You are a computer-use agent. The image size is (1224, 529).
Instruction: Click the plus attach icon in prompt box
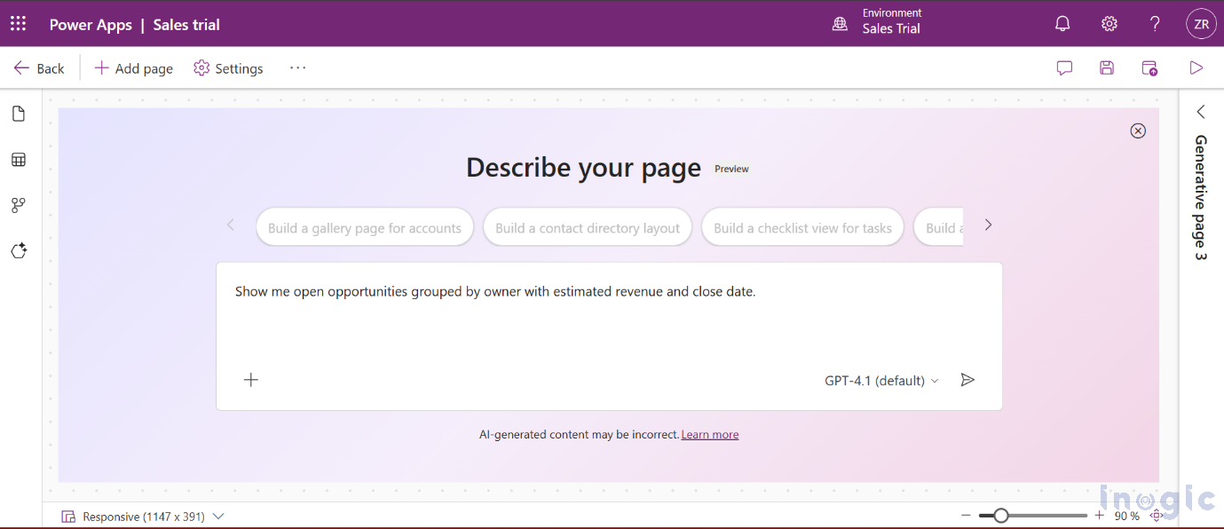click(251, 380)
